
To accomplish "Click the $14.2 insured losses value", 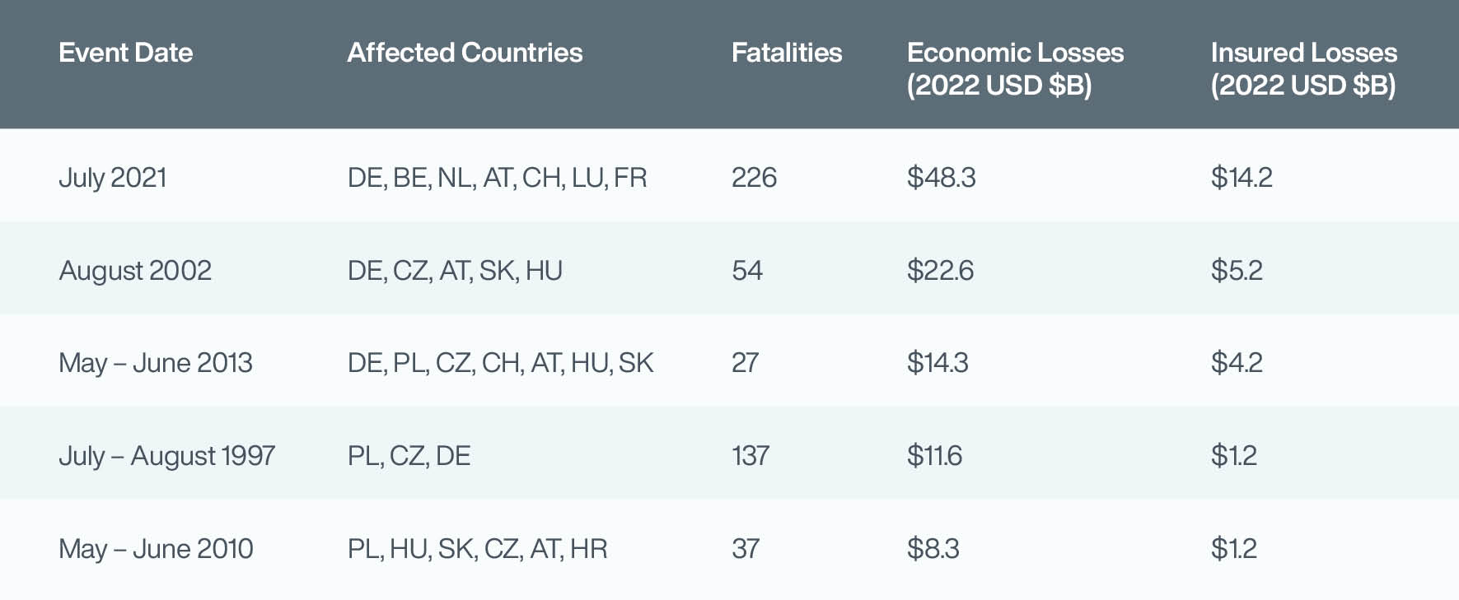I will coord(1241,178).
